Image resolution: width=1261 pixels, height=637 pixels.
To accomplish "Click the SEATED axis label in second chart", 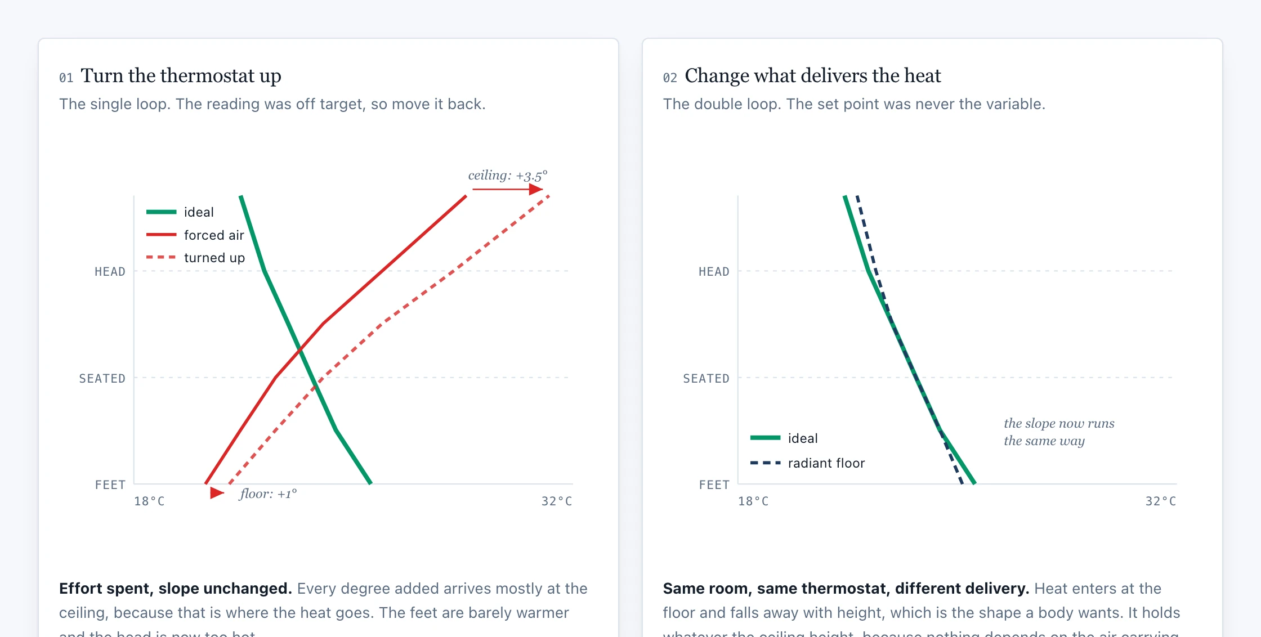I will 706,379.
